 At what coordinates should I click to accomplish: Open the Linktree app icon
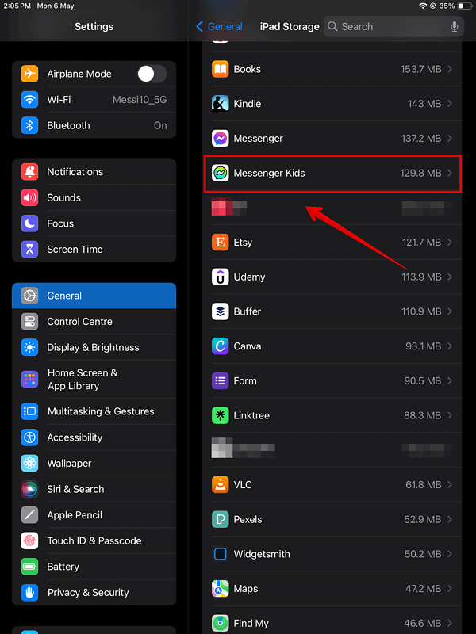tap(221, 415)
